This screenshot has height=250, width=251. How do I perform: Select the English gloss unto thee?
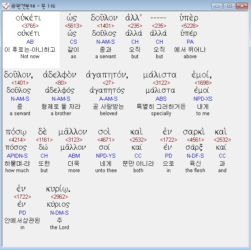106,171
